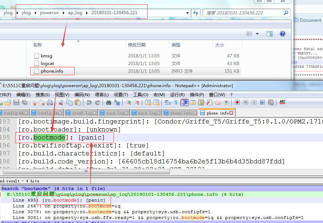Screen dimensions: 323x223
Task: Click the Playback macro icon
Action: point(254,102)
